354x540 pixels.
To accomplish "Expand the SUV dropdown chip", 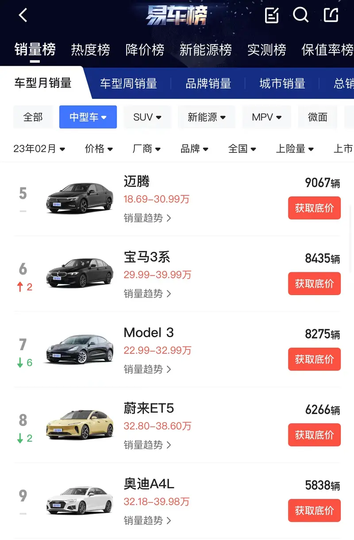I will coord(147,117).
